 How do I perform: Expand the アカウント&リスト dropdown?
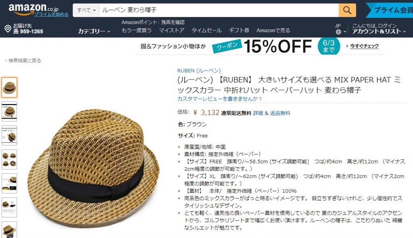click(379, 31)
